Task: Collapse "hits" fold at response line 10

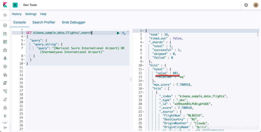Action: 143,65
